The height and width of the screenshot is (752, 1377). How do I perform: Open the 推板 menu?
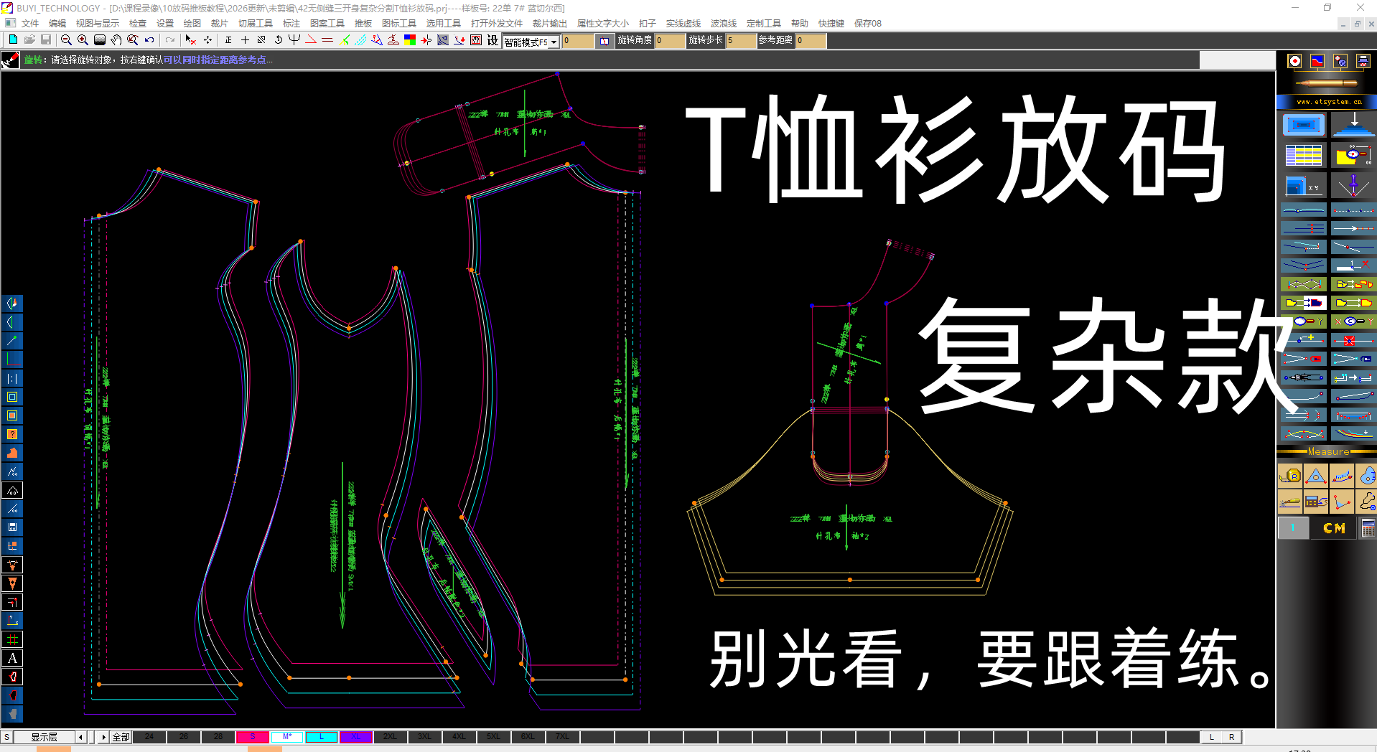[363, 24]
